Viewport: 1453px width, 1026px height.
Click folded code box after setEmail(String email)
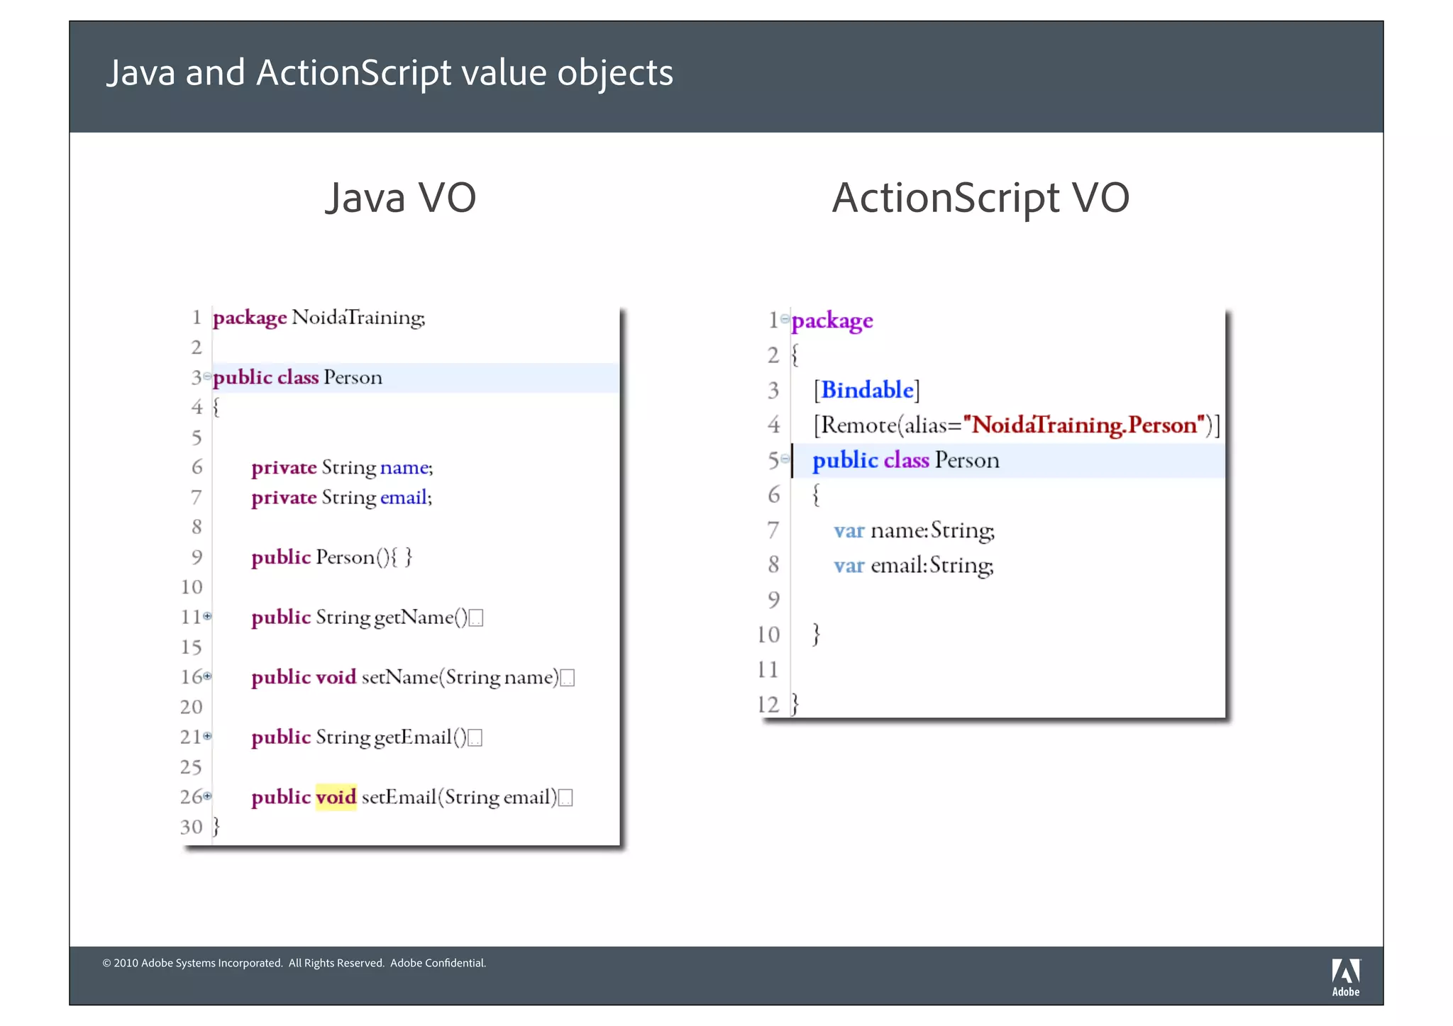point(565,798)
